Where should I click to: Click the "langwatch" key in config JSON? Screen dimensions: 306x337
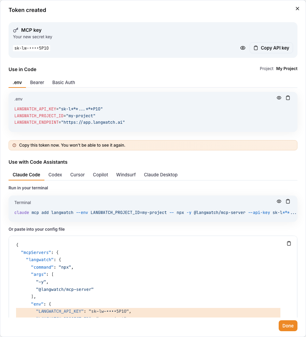click(40, 260)
